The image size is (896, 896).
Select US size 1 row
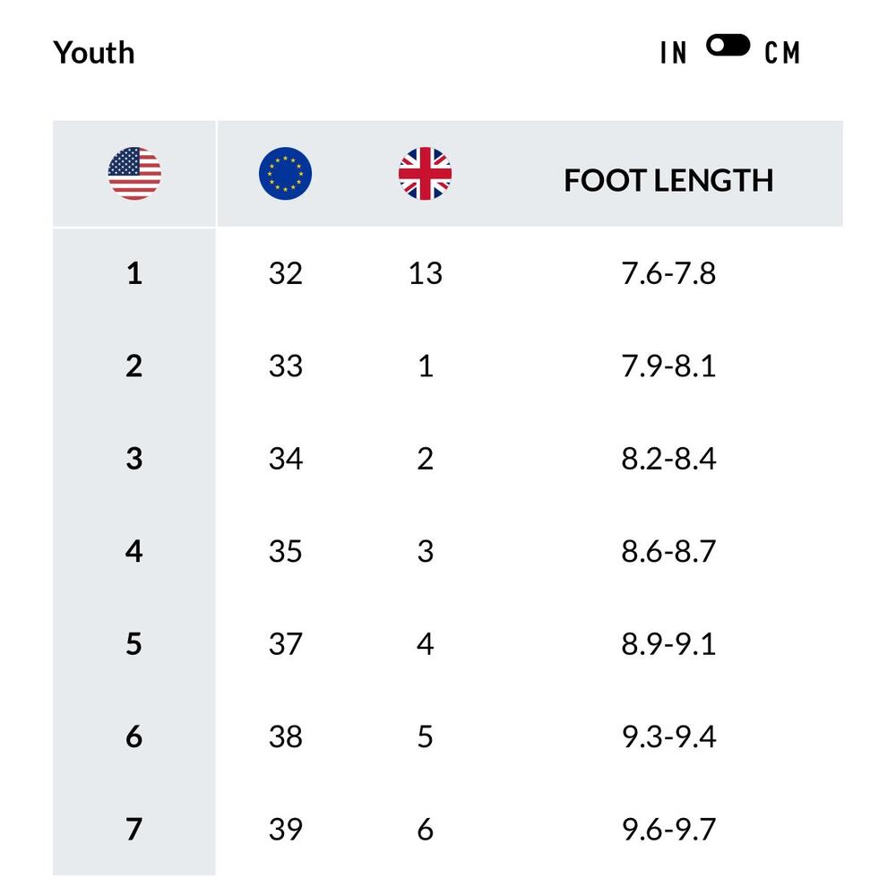tap(134, 273)
